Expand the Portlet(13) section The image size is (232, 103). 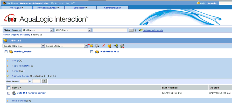click(x=8, y=71)
